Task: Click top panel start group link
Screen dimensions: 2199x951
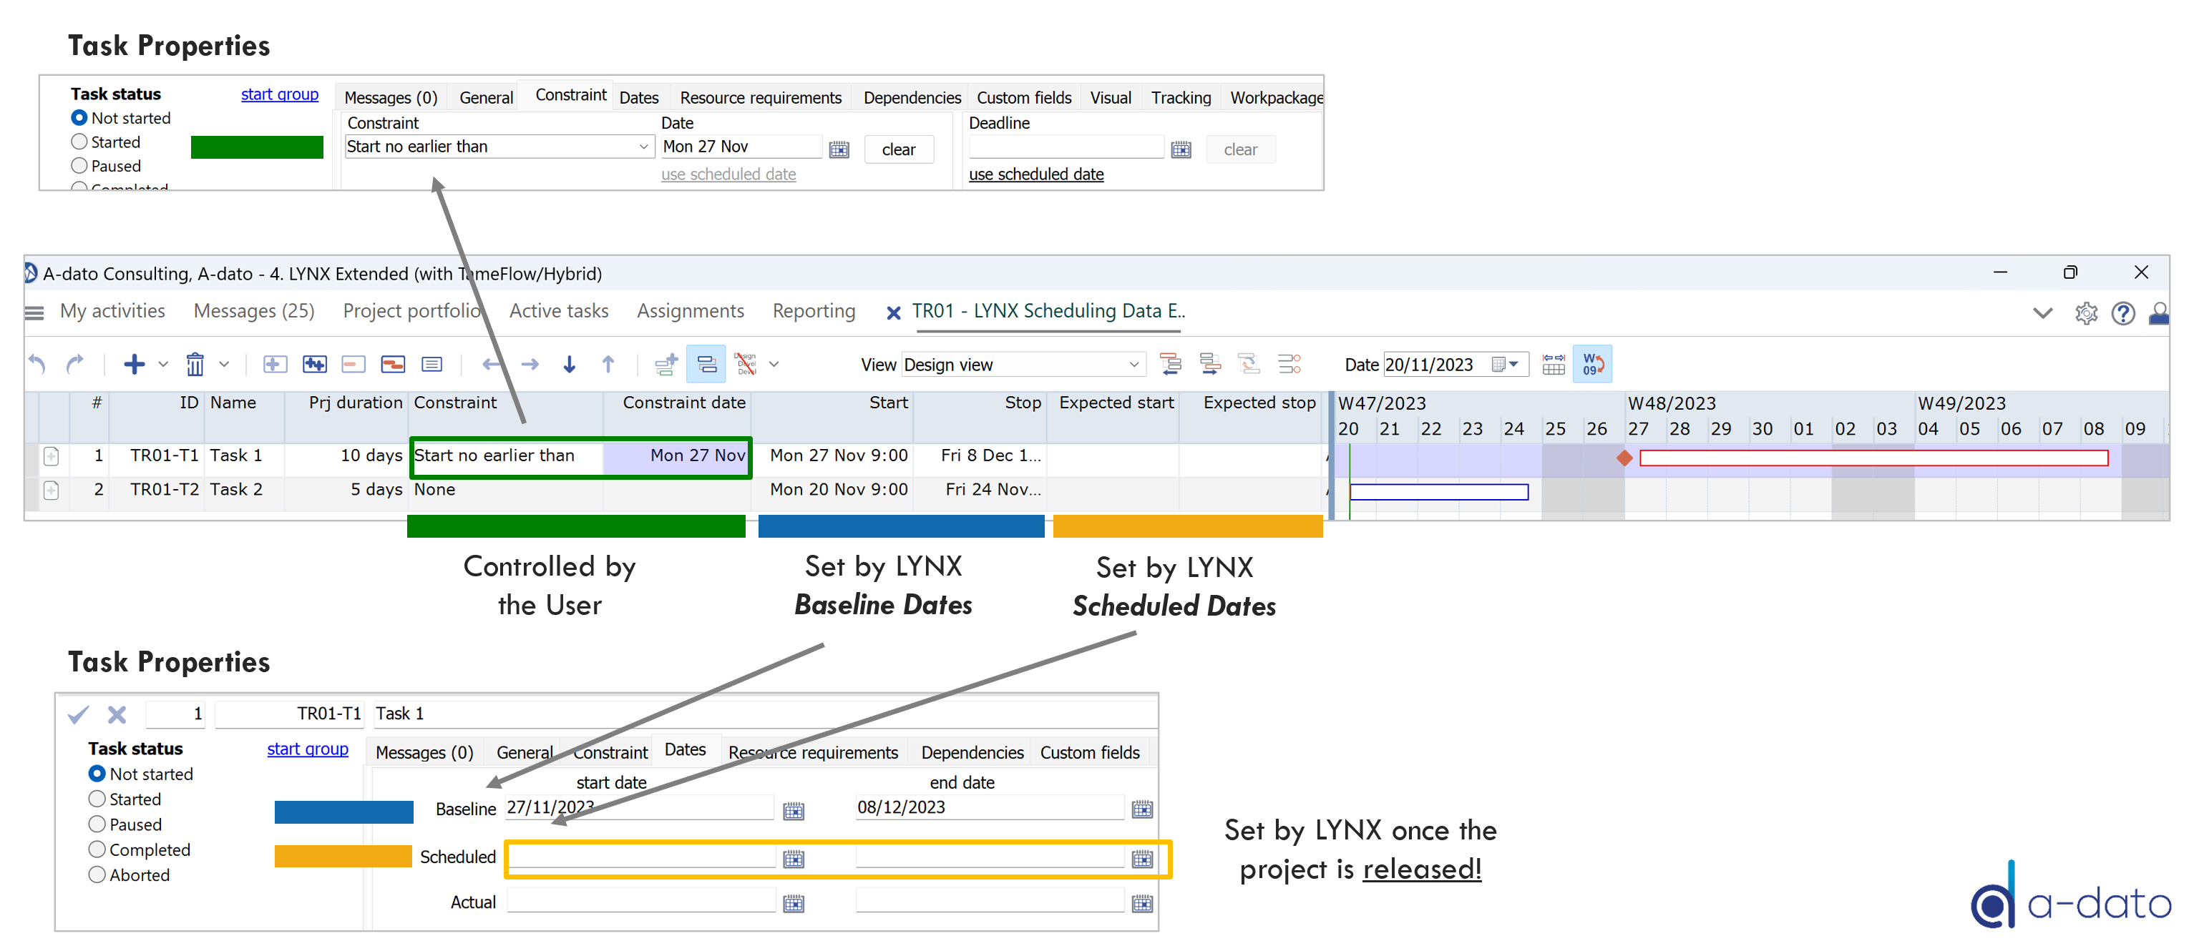Action: point(279,94)
